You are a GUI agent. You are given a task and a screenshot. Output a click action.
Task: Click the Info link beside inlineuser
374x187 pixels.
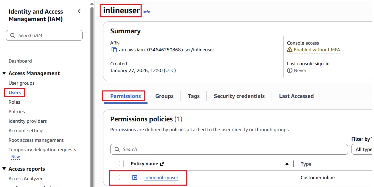[x=146, y=12]
